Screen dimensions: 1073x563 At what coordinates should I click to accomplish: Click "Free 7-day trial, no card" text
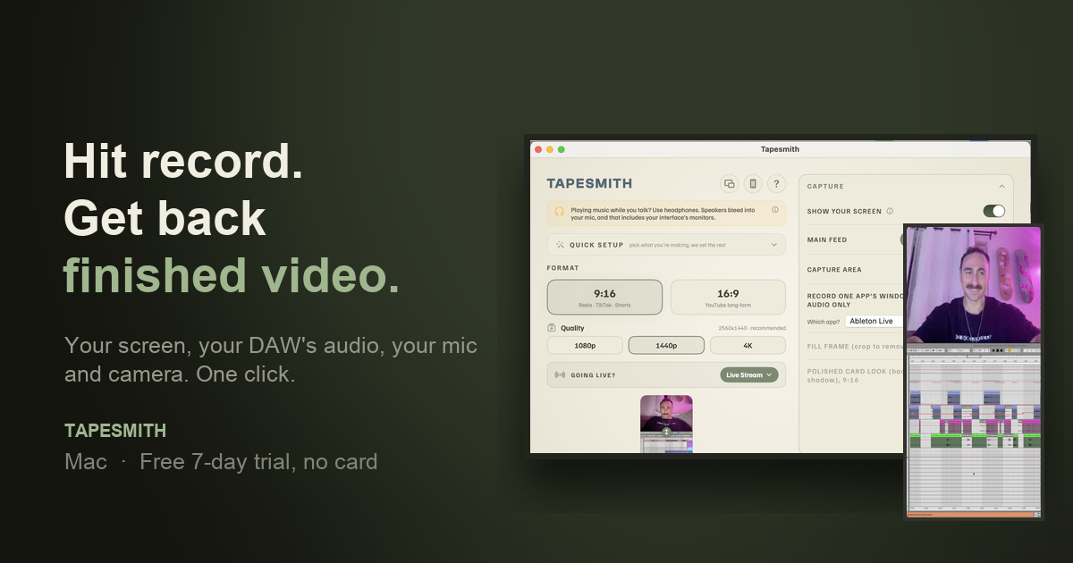click(258, 462)
